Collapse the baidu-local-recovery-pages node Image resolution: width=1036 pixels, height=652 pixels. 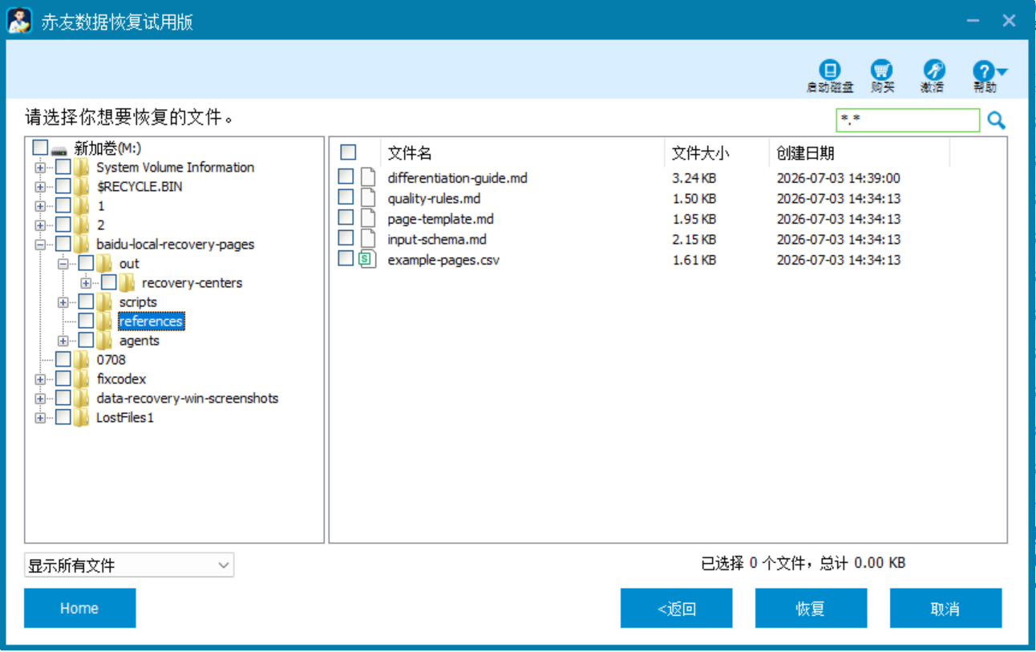click(40, 245)
